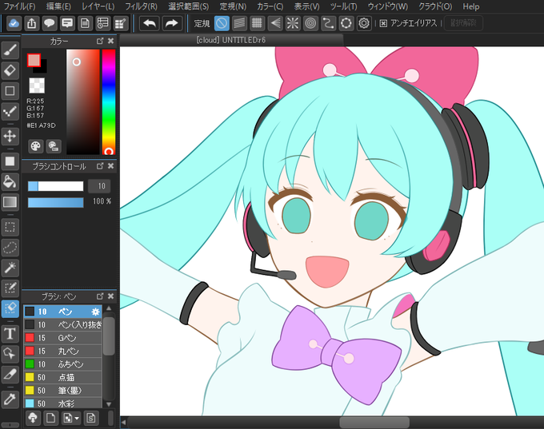This screenshot has height=429, width=544.
Task: Enable ellipse snap guide
Action: tap(346, 23)
